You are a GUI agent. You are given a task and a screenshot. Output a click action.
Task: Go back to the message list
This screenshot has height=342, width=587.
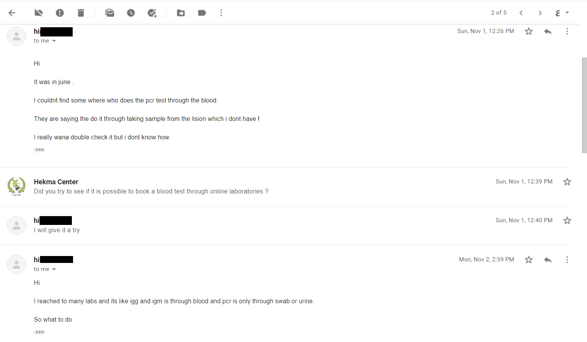(12, 13)
